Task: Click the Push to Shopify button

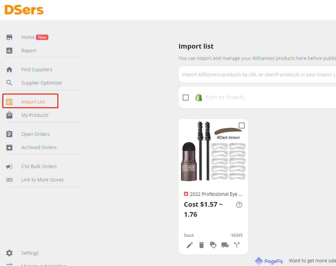Action: (x=225, y=97)
